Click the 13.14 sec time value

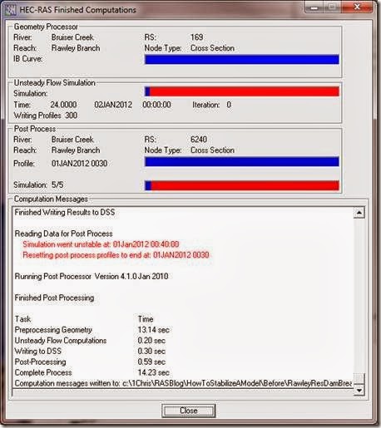coord(153,330)
